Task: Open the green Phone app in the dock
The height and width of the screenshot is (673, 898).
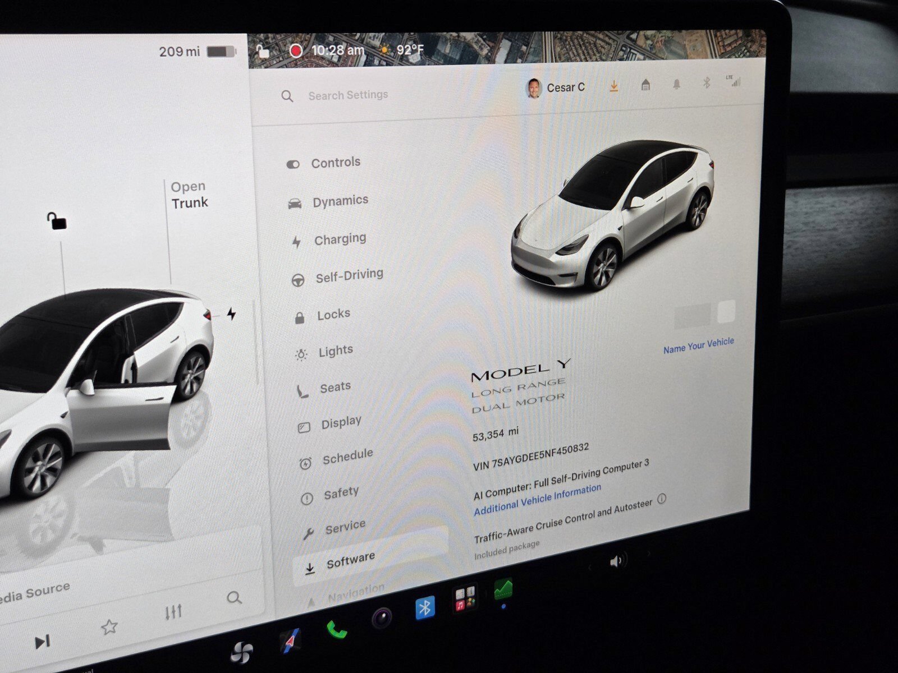Action: click(337, 630)
